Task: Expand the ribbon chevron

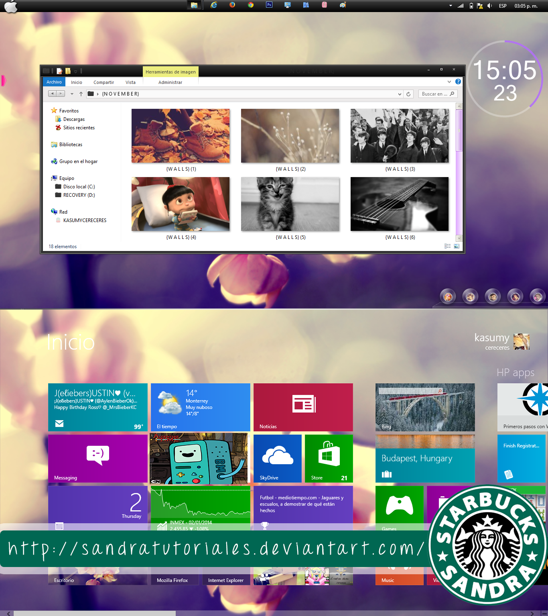Action: point(449,82)
